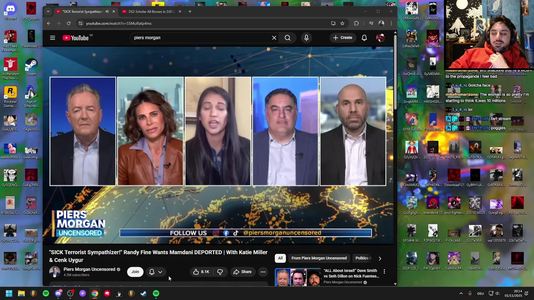Click the youtube.com address bar URL
The height and width of the screenshot is (300, 534).
(x=119, y=23)
